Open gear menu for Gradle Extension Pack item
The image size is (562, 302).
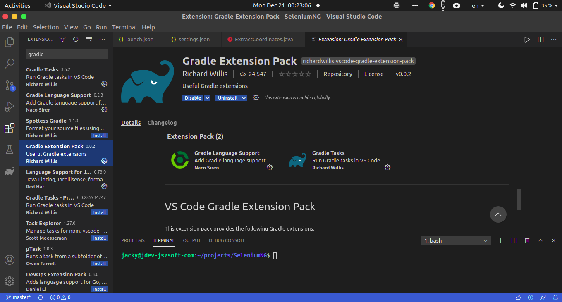coord(104,161)
